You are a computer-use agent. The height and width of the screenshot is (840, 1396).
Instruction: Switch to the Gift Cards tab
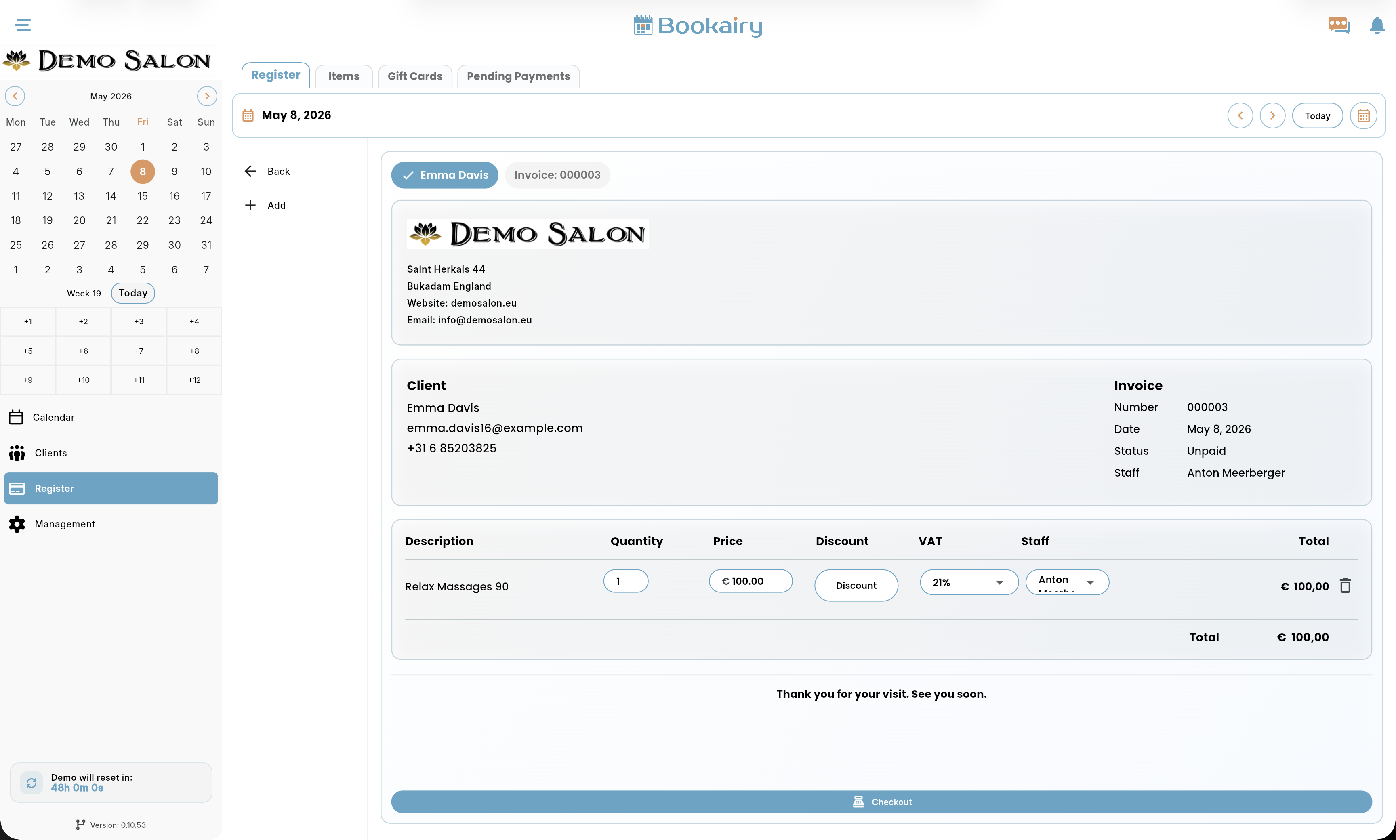[415, 76]
